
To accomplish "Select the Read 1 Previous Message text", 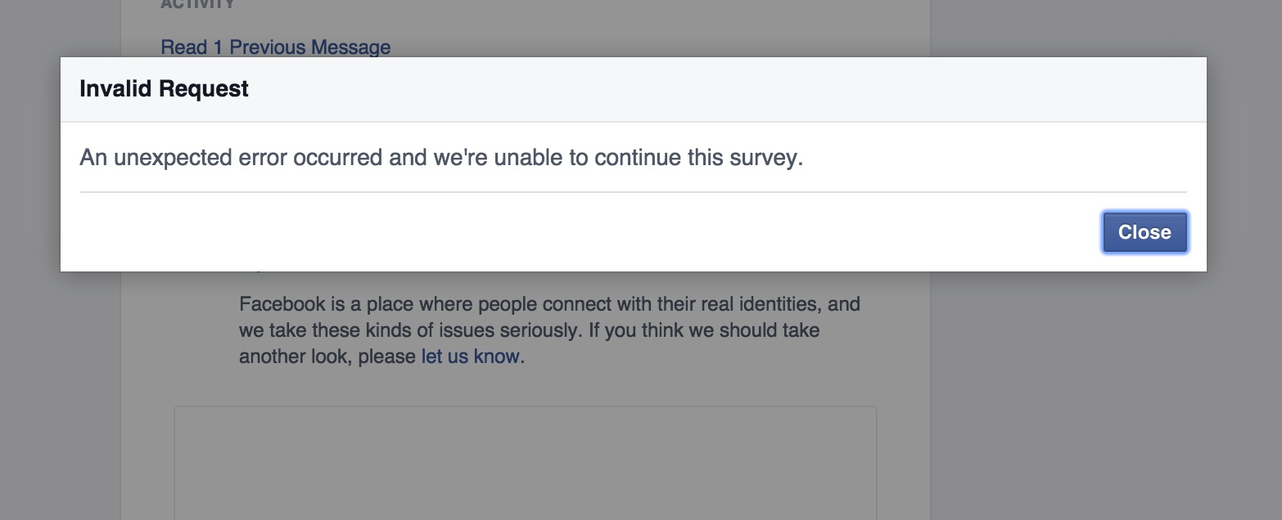I will 275,47.
